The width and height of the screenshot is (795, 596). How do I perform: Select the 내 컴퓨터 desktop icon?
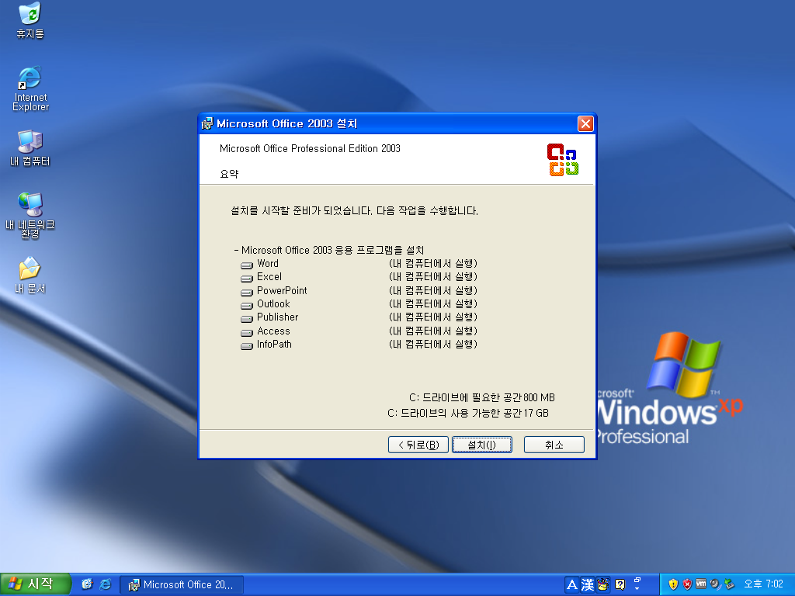coord(30,148)
